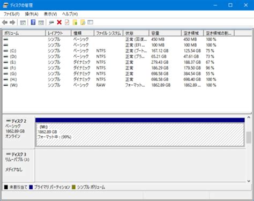Open properties with the checkmark sheet icon
254x201 pixels.
67,23
